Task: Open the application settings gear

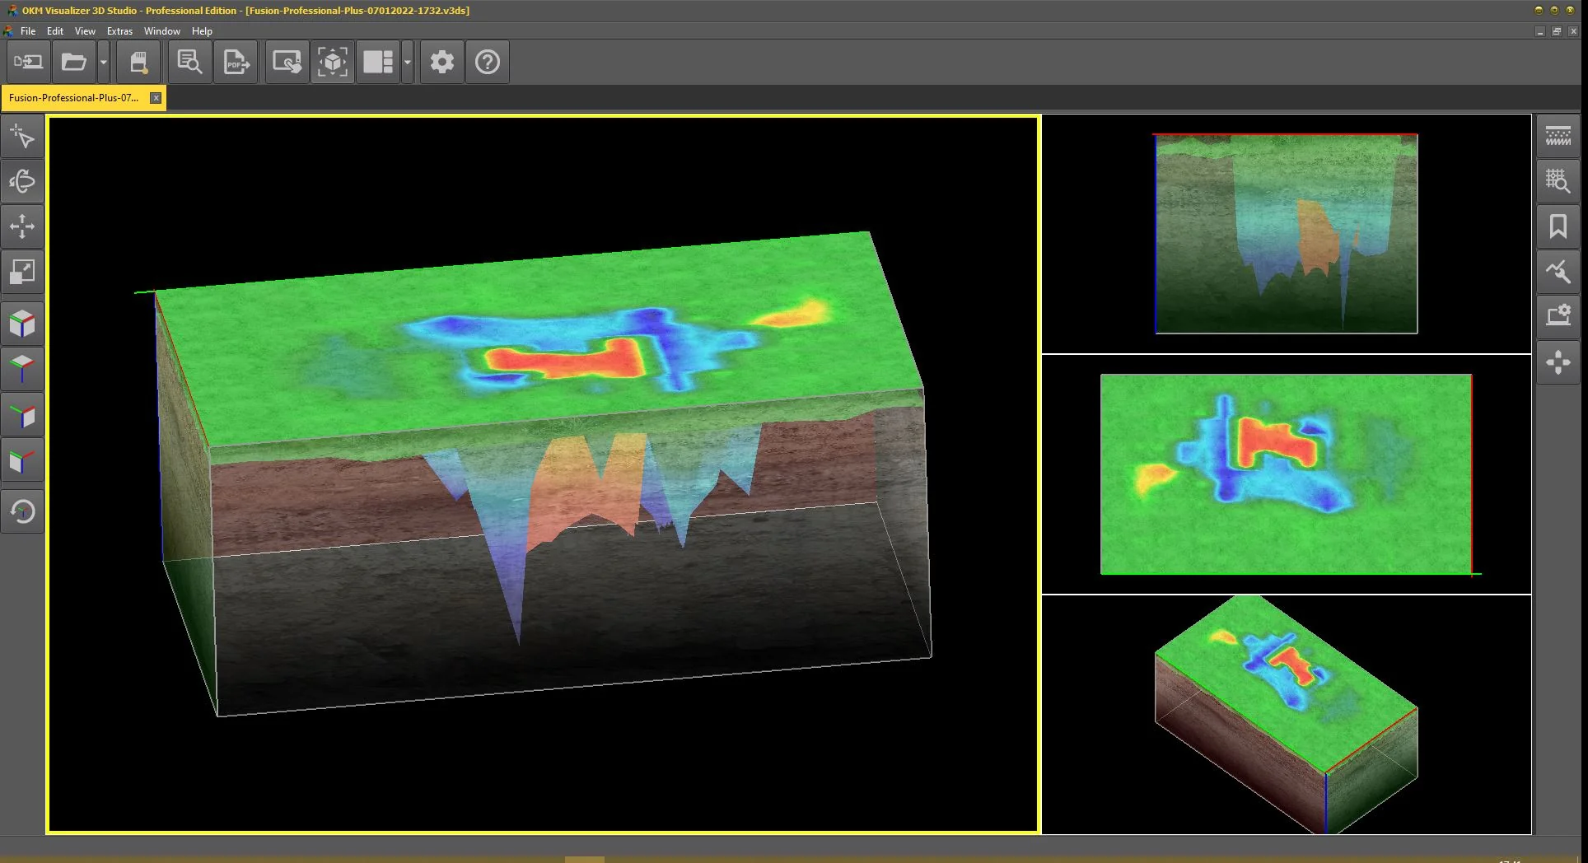Action: (441, 62)
